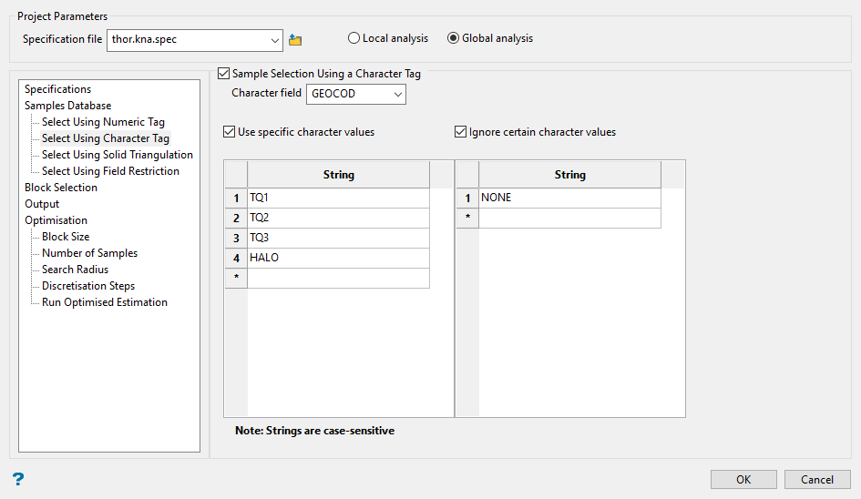Click row header 2 for TQ2
This screenshot has height=499, width=861.
[236, 219]
